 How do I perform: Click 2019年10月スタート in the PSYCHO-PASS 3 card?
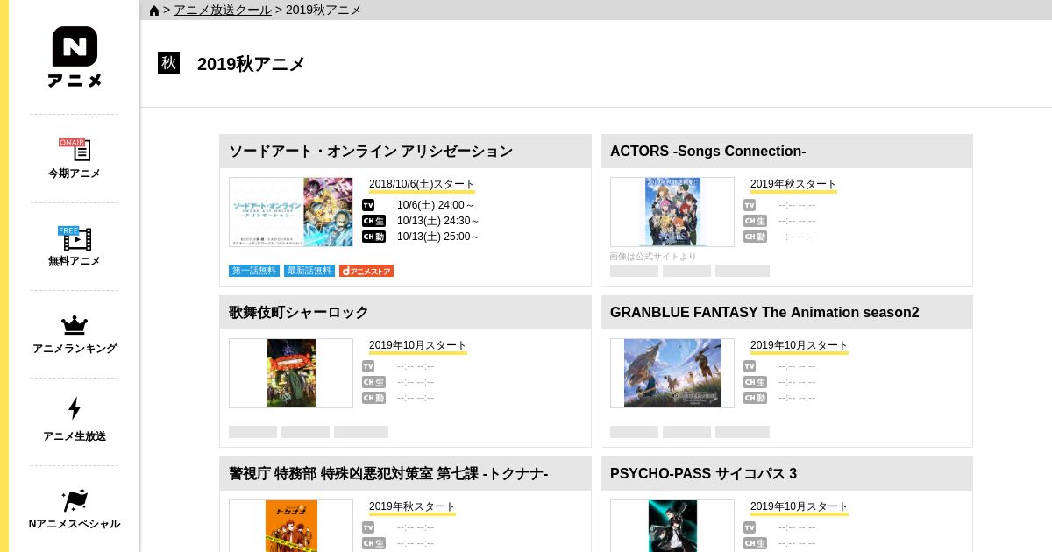(800, 506)
